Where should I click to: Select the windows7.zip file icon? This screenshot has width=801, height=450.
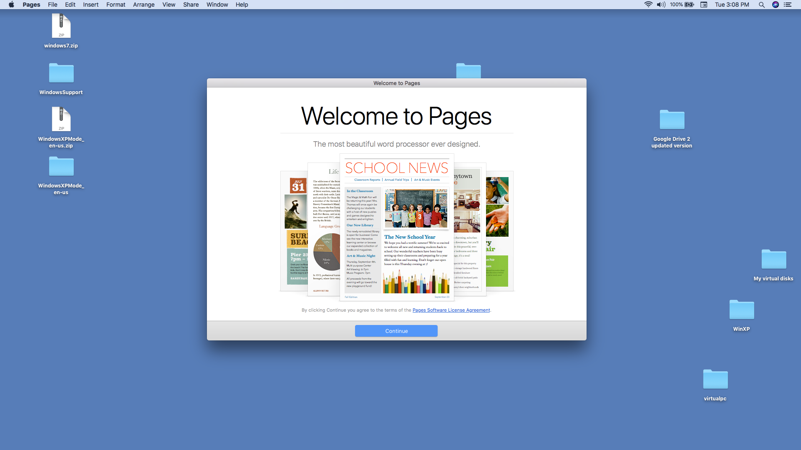click(61, 26)
